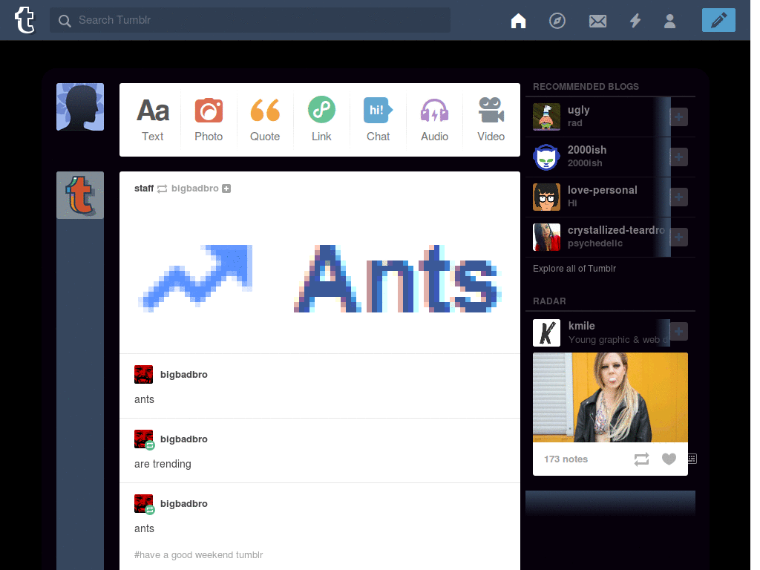
Task: Open the recommended blog 'crystallized-teardro'
Action: point(616,230)
